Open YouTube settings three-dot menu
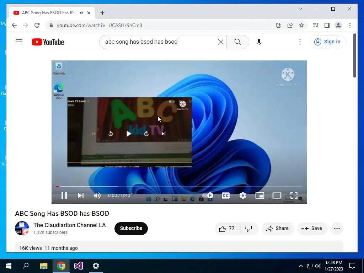This screenshot has width=364, height=273. point(300,42)
